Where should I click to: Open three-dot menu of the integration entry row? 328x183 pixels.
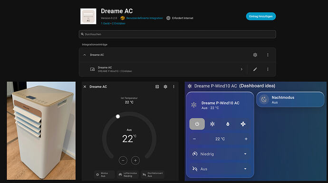tap(268, 55)
